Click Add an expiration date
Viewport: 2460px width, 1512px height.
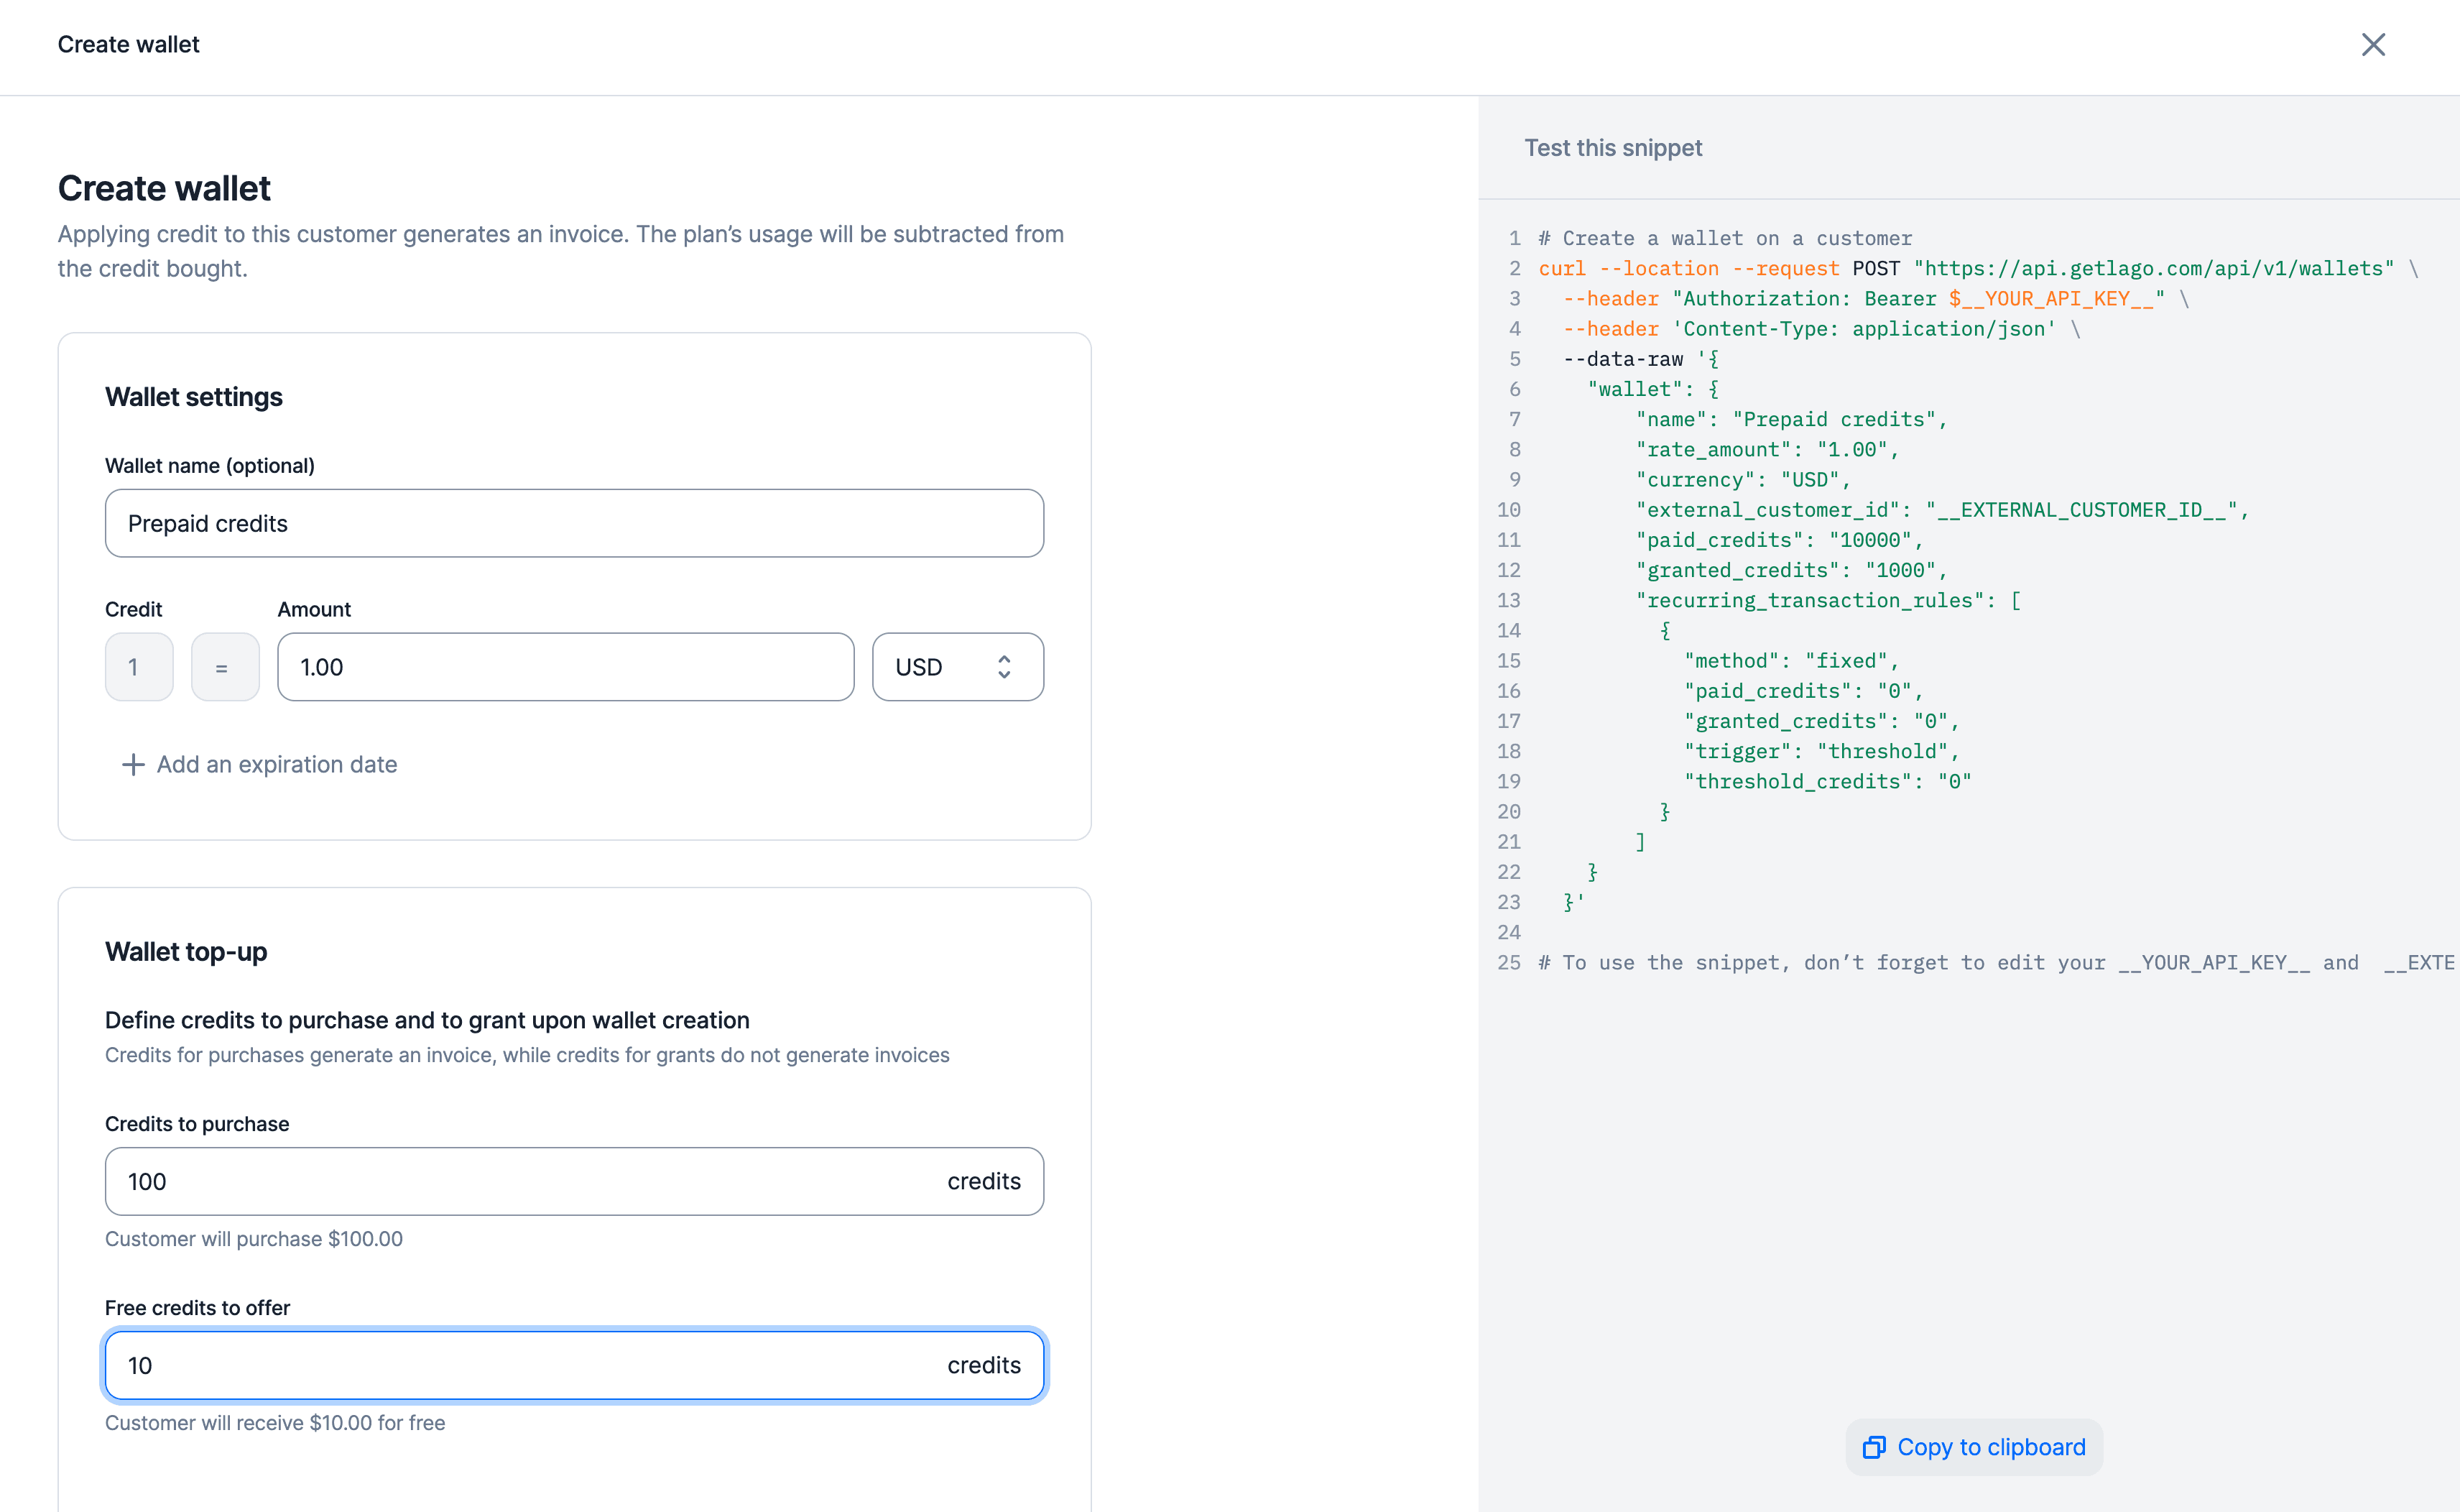[276, 765]
